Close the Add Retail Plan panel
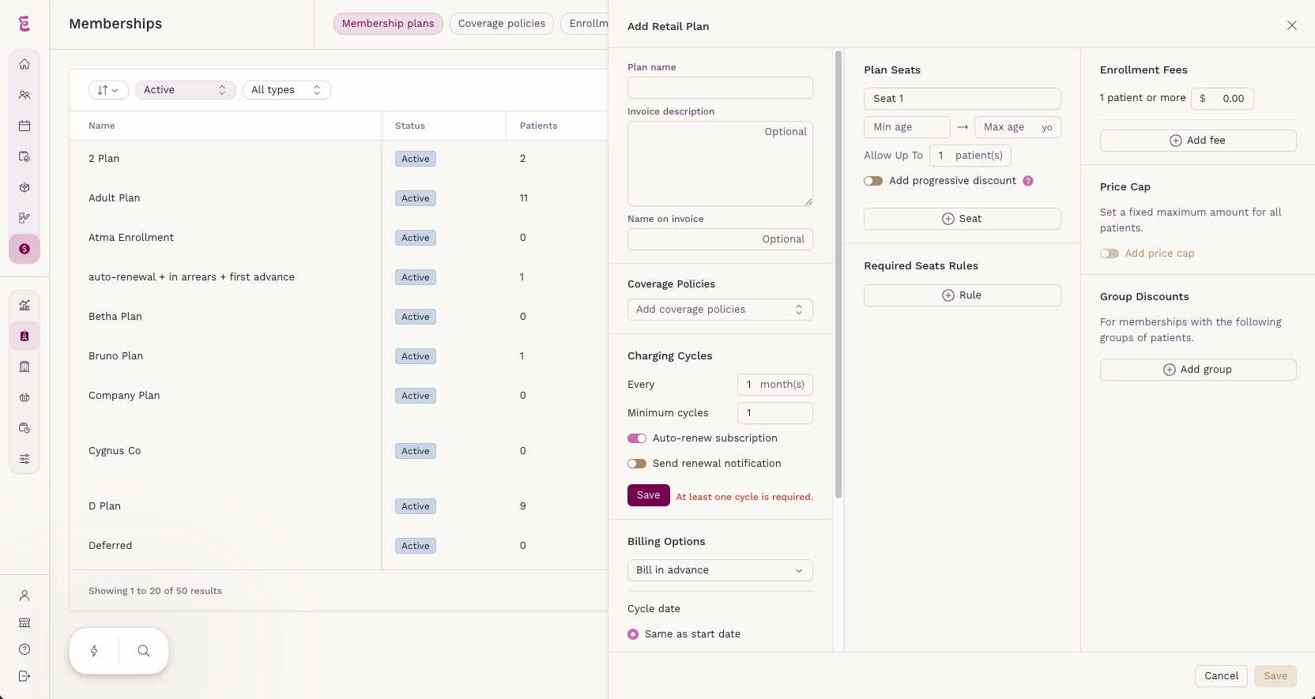 click(x=1292, y=25)
